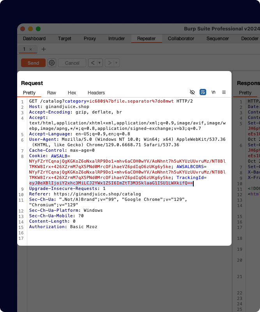Go forward to next request in history
Screen dimensions: 260x312
[109, 63]
